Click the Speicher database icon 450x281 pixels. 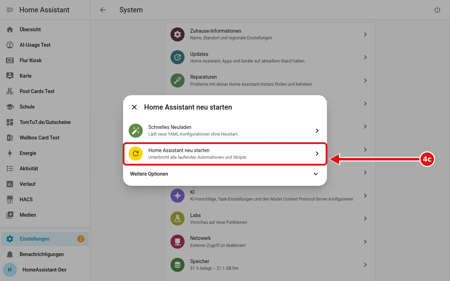click(x=178, y=265)
